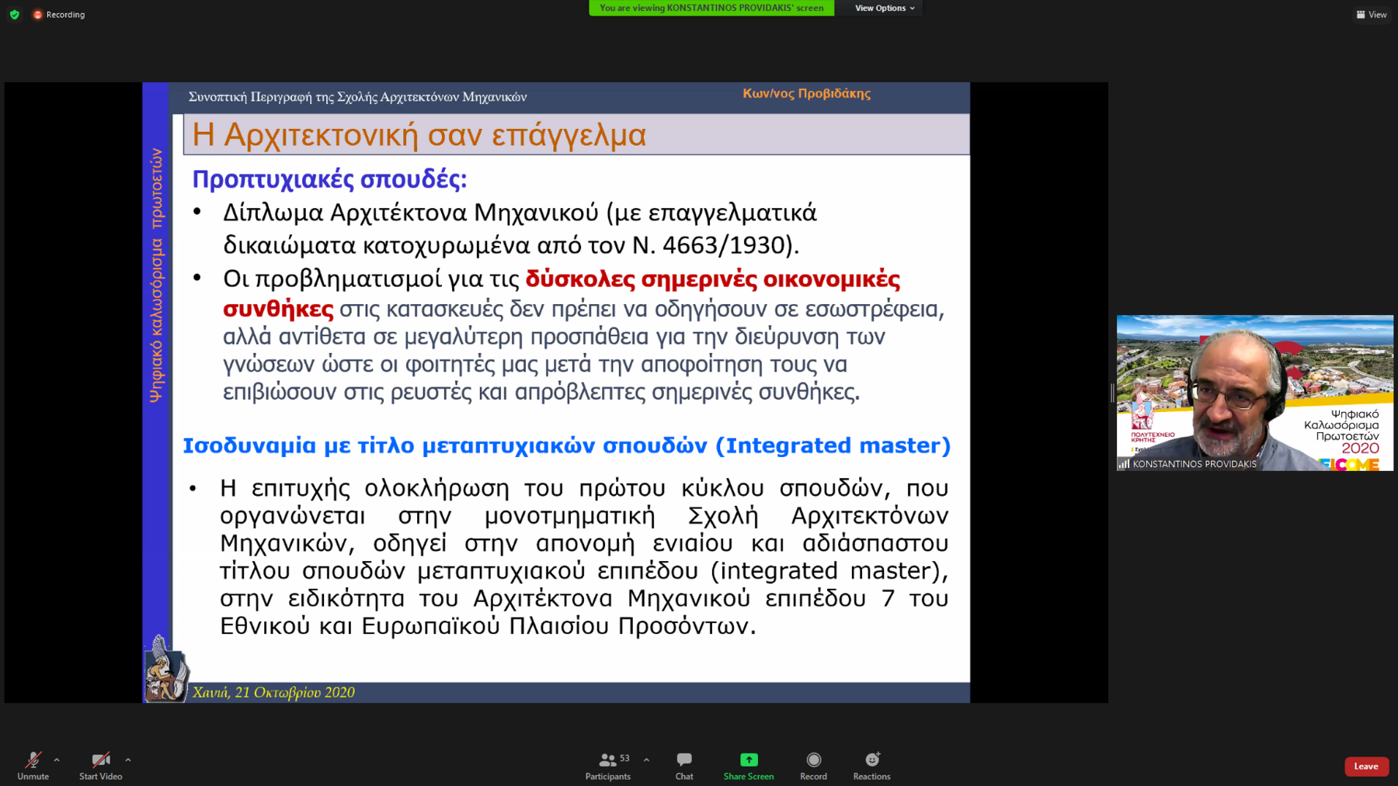Grab the divider handle beside the video panel
Image resolution: width=1398 pixels, height=786 pixels.
(1112, 393)
